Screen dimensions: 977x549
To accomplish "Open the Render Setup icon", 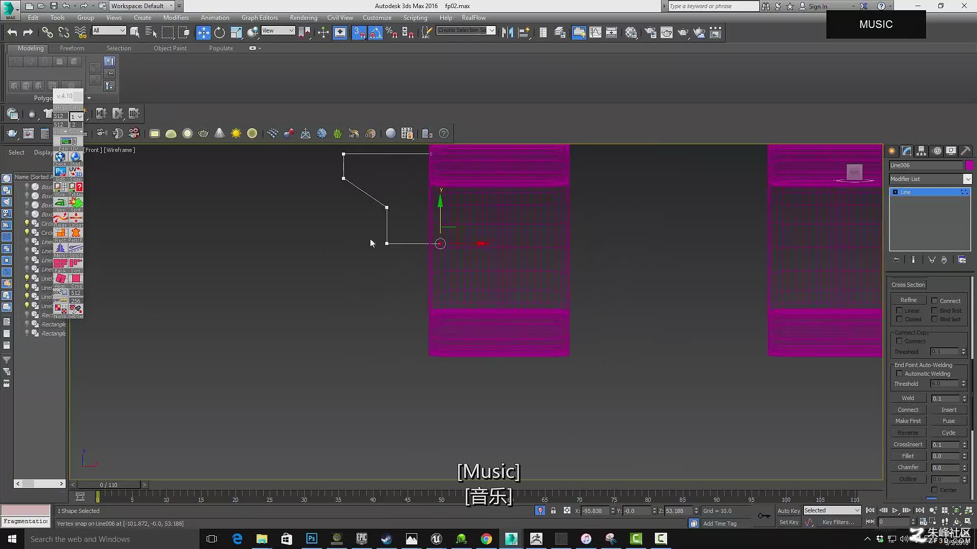I will (x=650, y=33).
